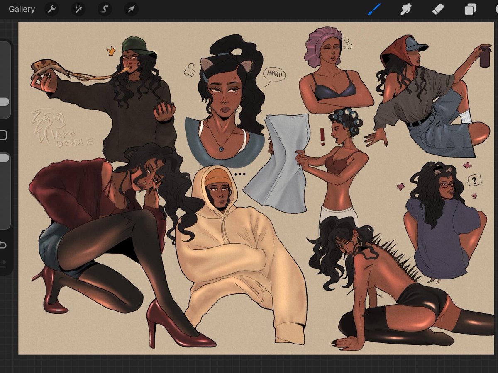Select the Paint brush tool
Screen dimensions: 498x373
click(374, 9)
